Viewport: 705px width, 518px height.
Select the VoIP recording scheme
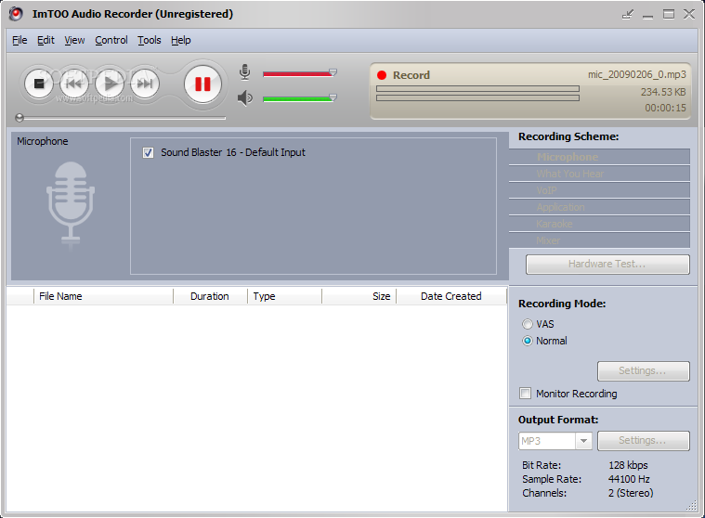coord(599,190)
